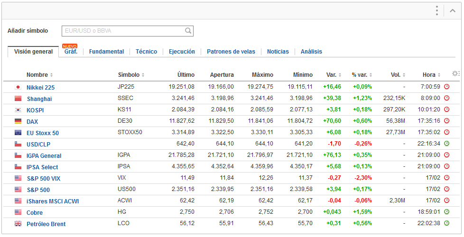This screenshot has width=464, height=237.
Task: Click the search magnifier icon
Action: pyautogui.click(x=188, y=31)
